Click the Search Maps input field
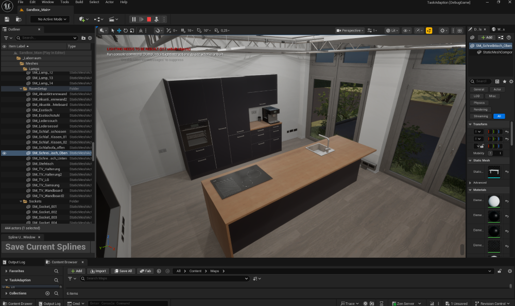515x306 pixels. pyautogui.click(x=165, y=279)
